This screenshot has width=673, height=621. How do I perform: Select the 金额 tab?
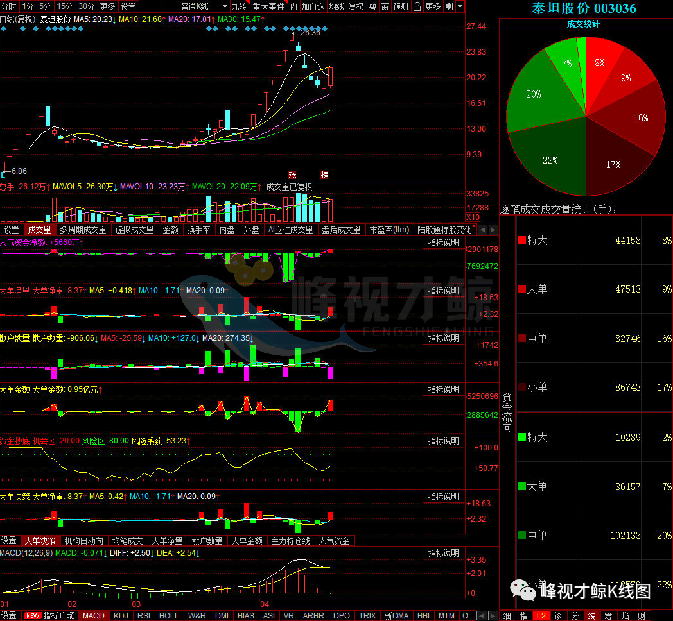(x=170, y=230)
